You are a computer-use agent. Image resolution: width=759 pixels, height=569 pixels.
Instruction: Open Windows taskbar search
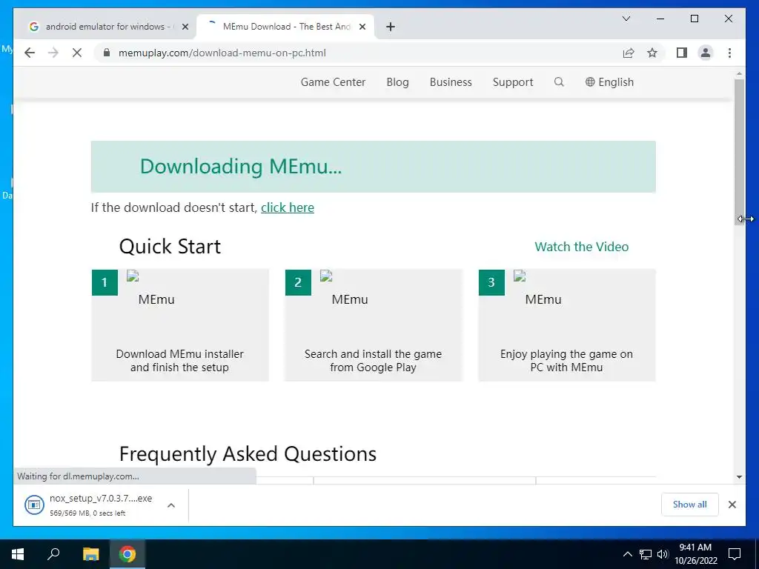tap(53, 554)
